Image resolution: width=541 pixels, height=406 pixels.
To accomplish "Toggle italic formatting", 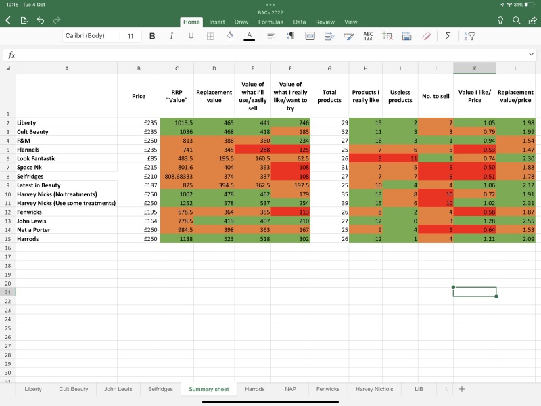I will 172,36.
